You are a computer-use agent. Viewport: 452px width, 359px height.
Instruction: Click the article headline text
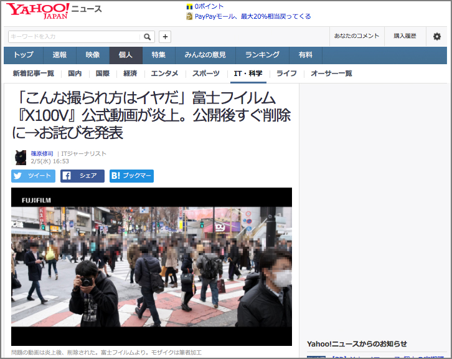(151, 115)
